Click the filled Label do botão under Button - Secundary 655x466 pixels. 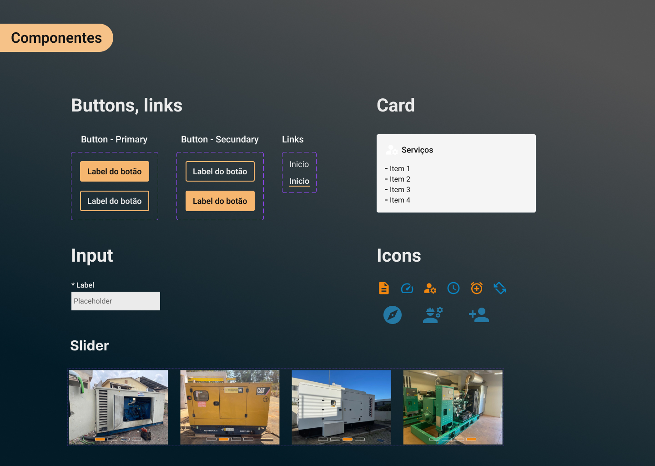pyautogui.click(x=220, y=201)
